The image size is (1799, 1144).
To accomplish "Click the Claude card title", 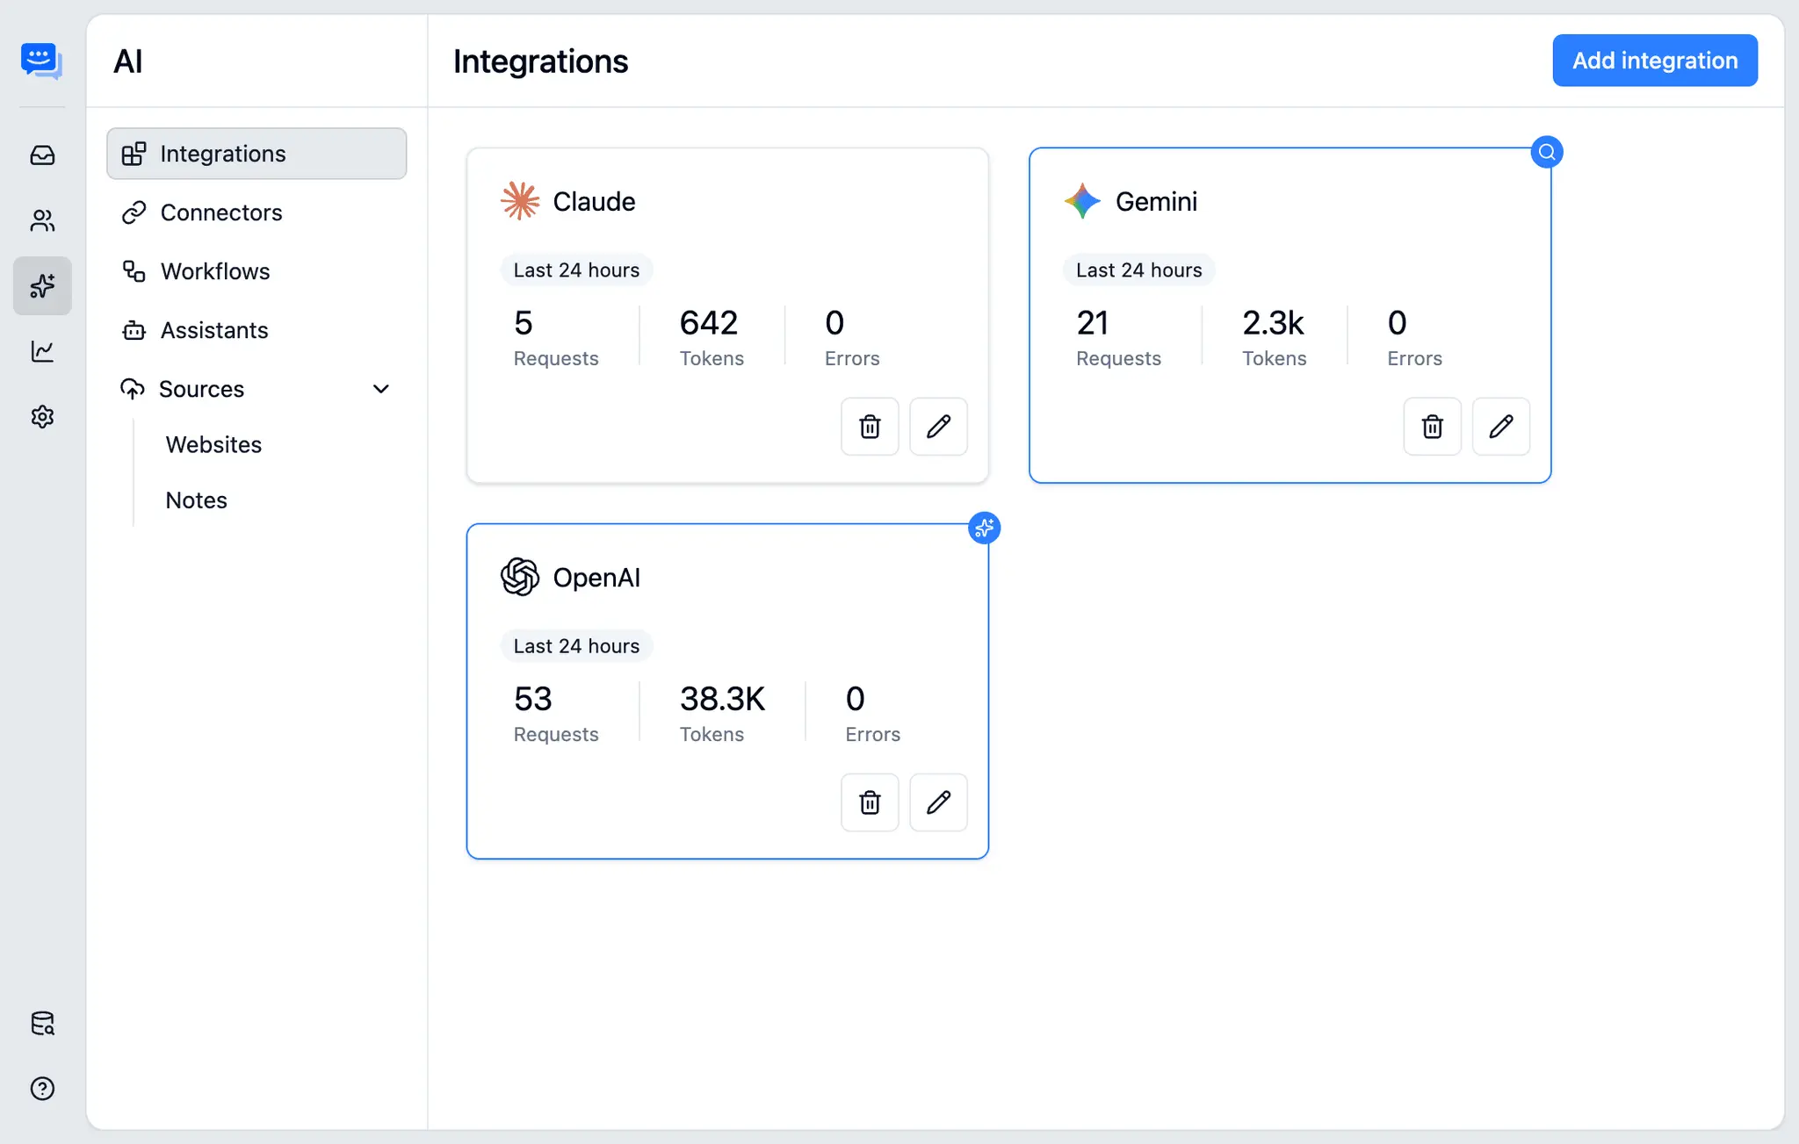I will coord(594,202).
